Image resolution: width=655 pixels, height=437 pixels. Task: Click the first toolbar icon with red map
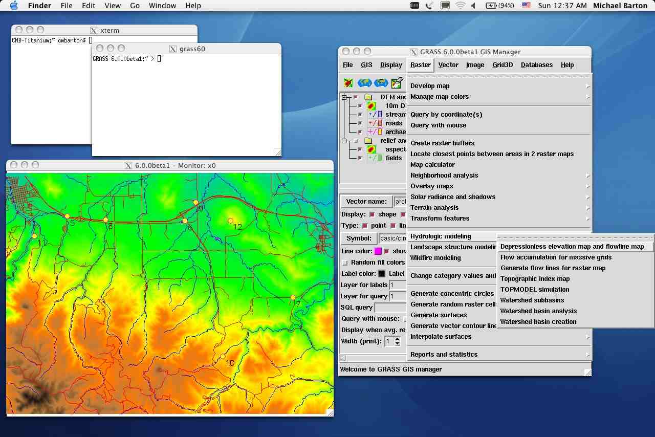[348, 83]
